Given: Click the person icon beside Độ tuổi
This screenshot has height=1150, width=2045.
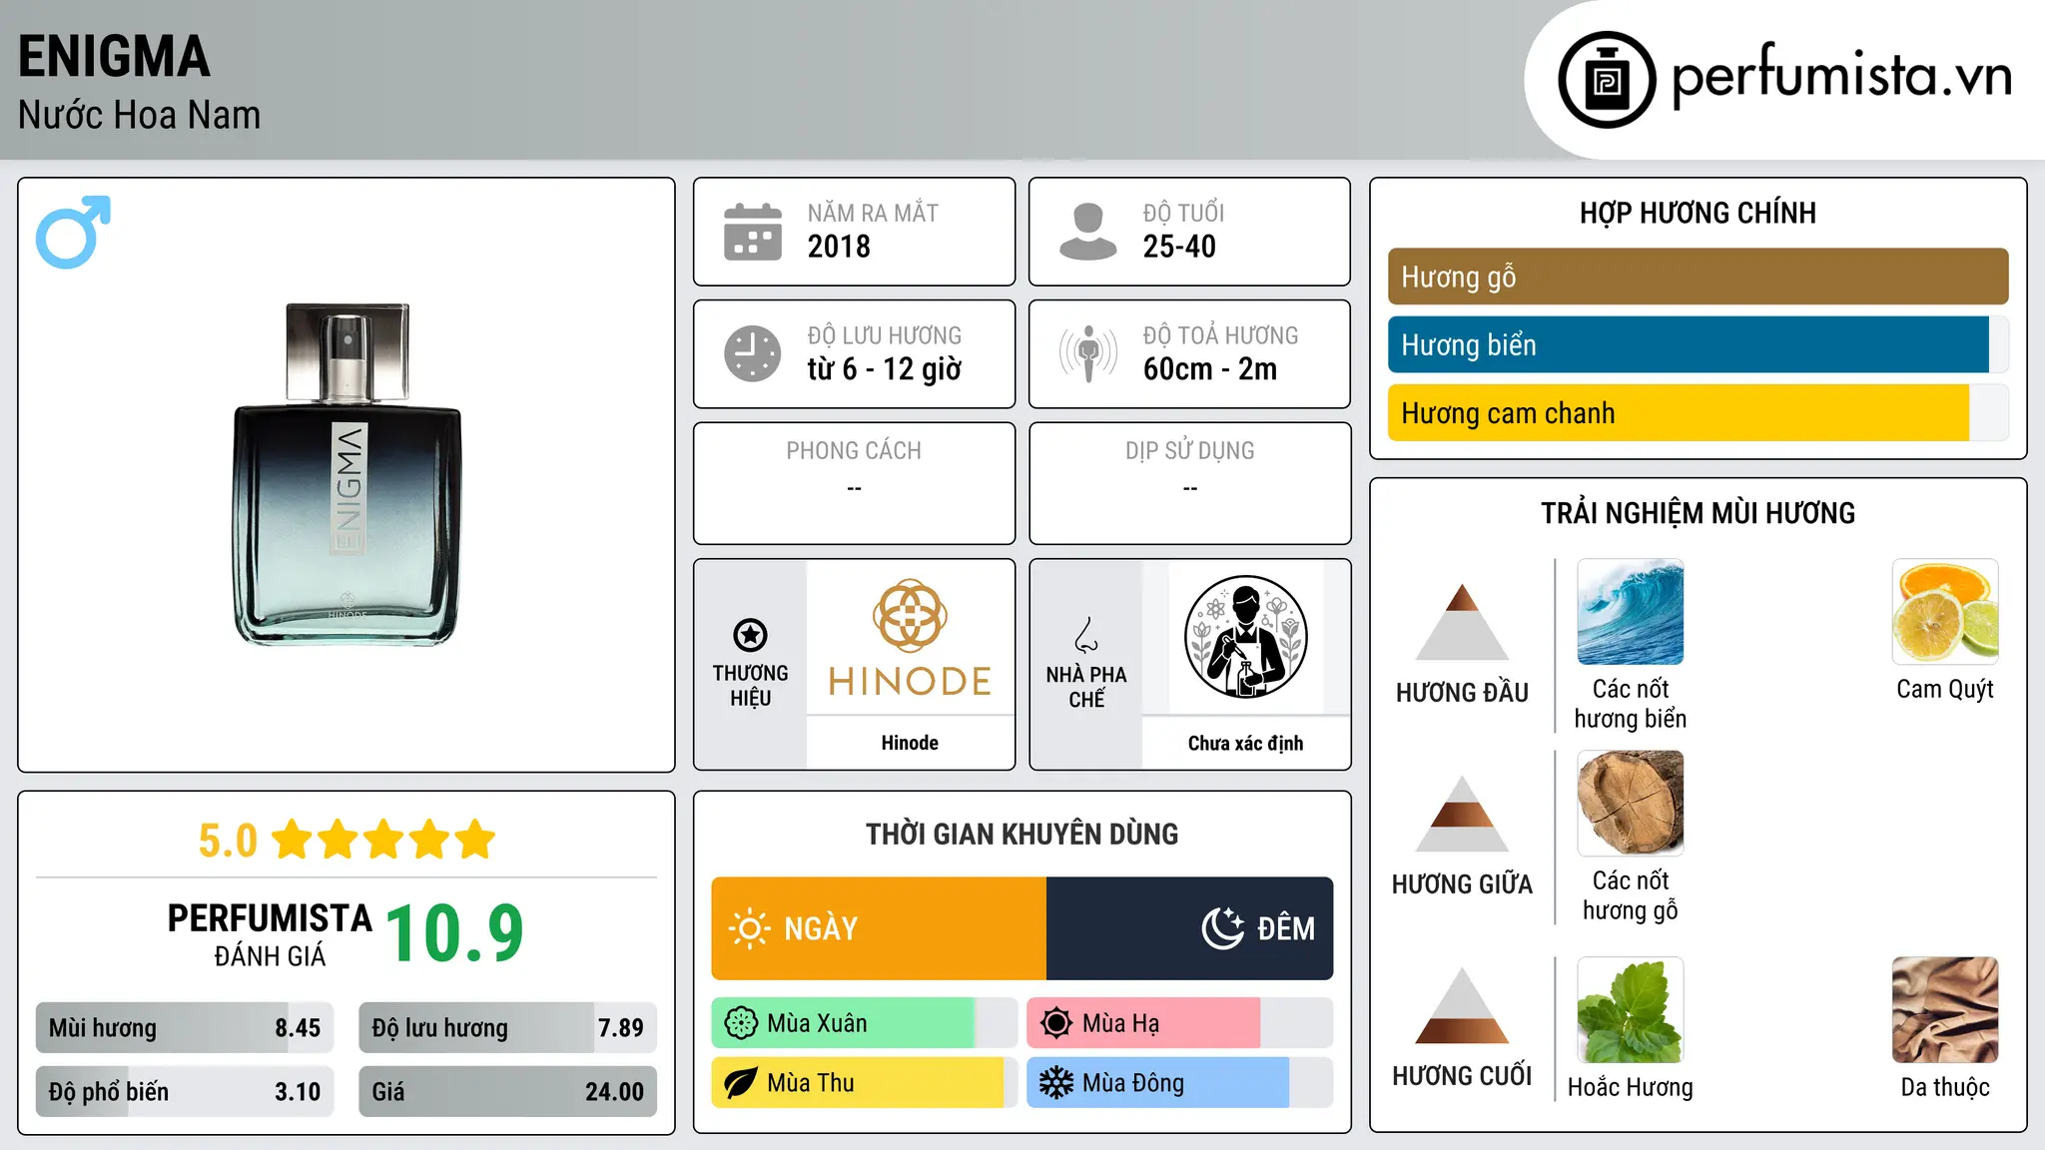Looking at the screenshot, I should click(1087, 232).
